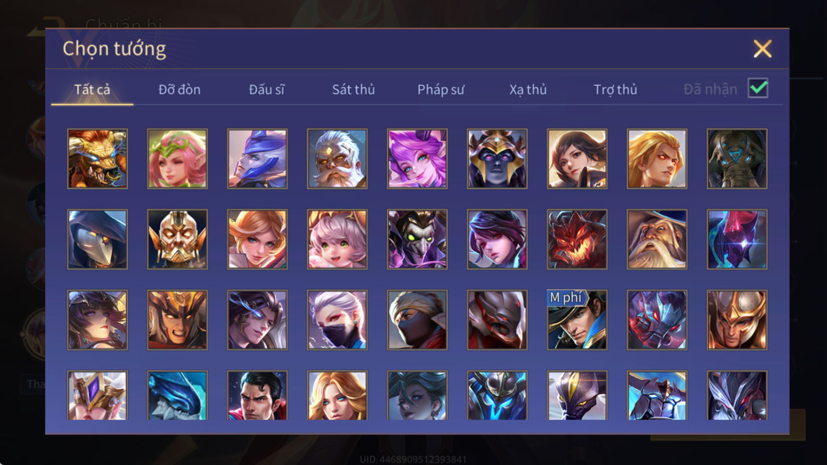Select the 'Tất cả' tab

92,89
